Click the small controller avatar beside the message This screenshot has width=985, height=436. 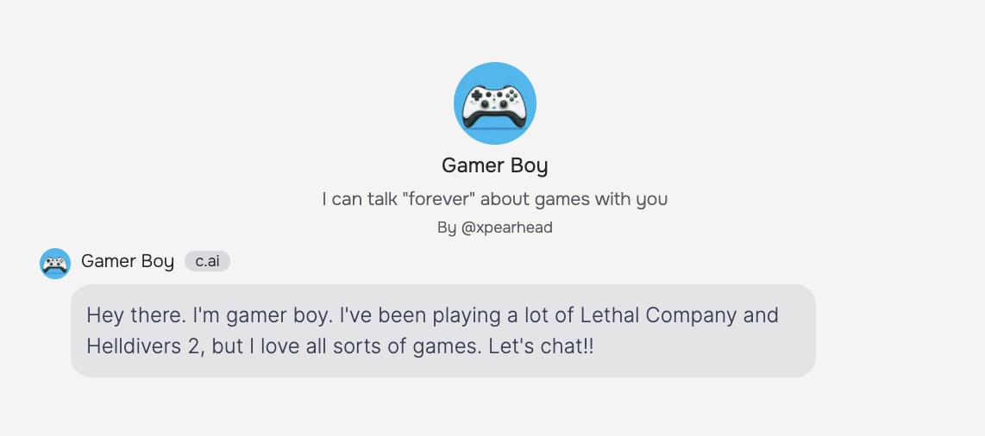(55, 263)
